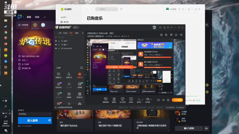Expand microphone options arrow
The image size is (239, 134).
[x=143, y=99]
